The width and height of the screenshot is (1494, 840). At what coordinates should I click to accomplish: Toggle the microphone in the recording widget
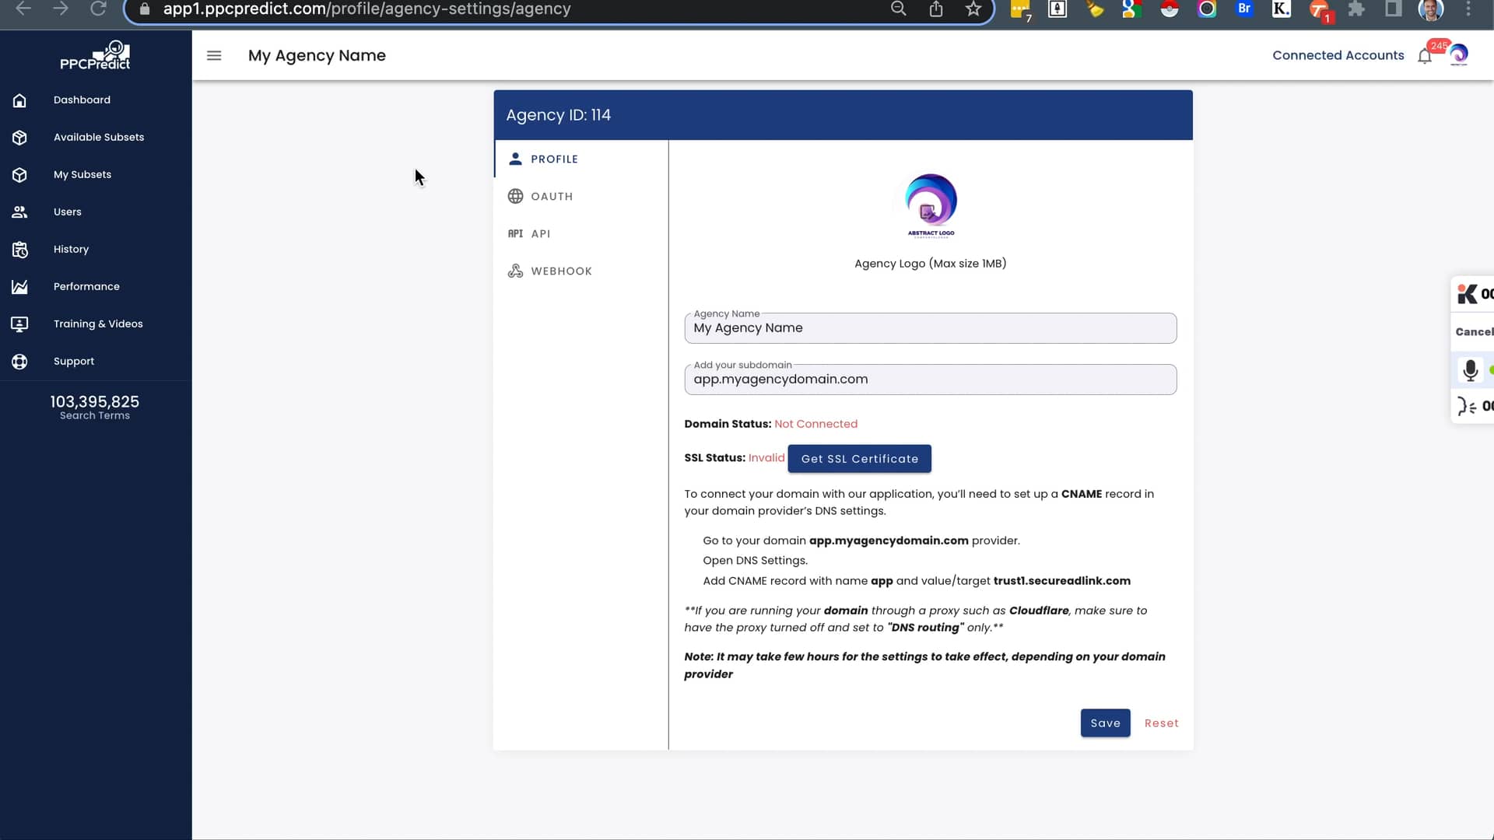coord(1471,371)
